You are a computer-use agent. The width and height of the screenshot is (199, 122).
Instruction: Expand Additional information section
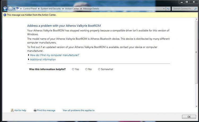coord(43,59)
